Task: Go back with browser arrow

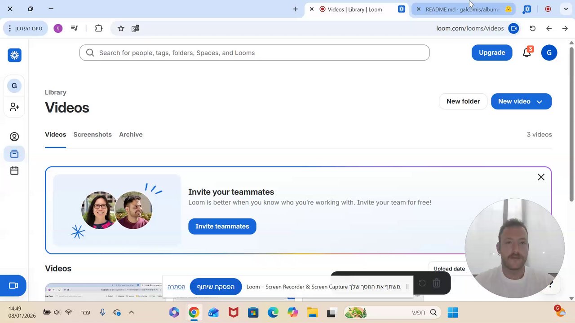Action: click(549, 28)
